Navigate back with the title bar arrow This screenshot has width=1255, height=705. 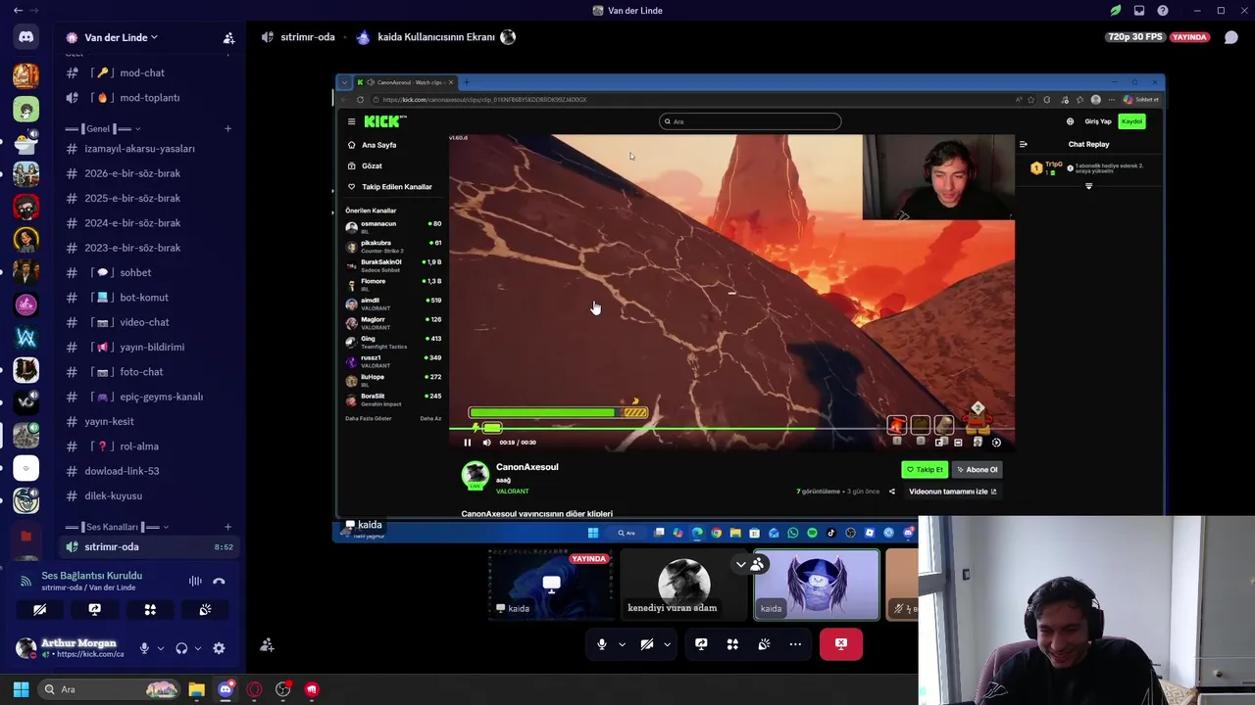click(x=18, y=10)
